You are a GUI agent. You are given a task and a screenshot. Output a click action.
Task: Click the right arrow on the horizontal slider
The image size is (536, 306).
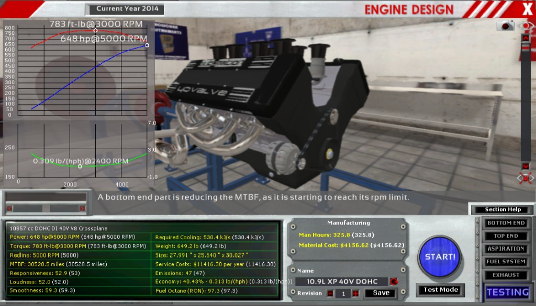coord(82,208)
